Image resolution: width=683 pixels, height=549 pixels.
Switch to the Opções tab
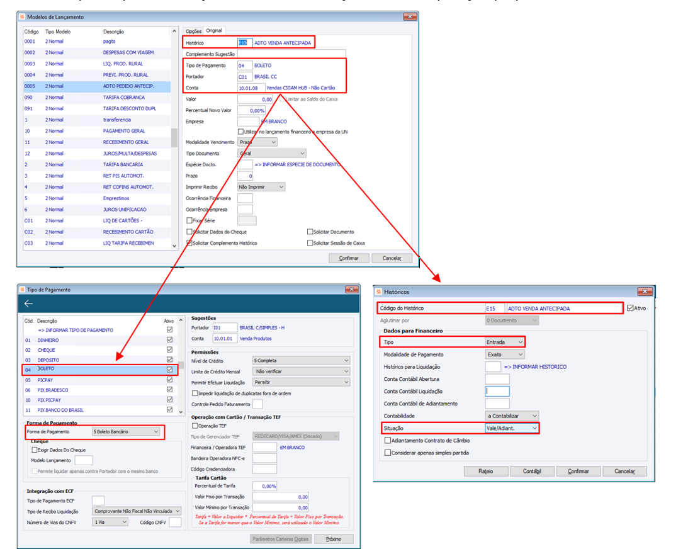[193, 31]
